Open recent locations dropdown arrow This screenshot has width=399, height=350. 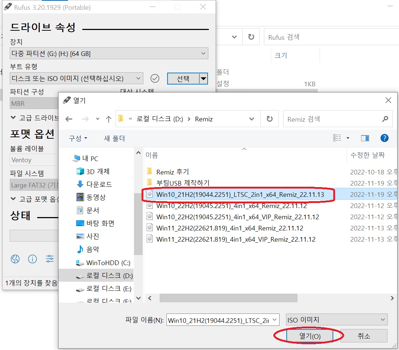97,119
